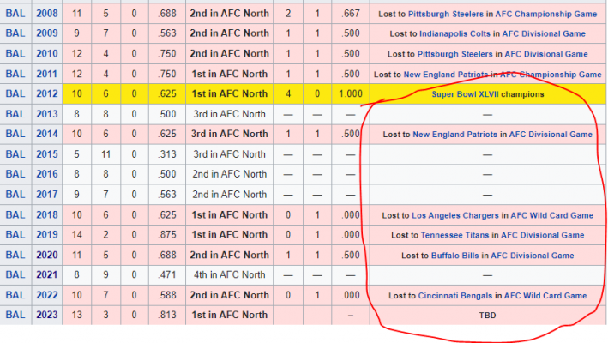
Task: Select the .313 win percentage cell
Action: 167,154
